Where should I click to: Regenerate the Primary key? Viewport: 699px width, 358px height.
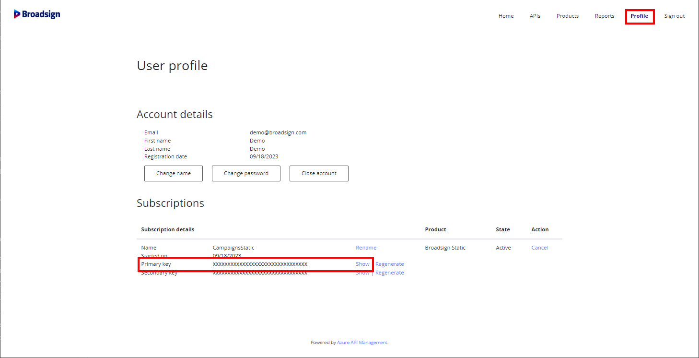390,264
